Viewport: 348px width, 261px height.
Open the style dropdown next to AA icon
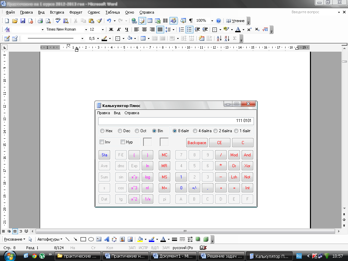(x=42, y=30)
